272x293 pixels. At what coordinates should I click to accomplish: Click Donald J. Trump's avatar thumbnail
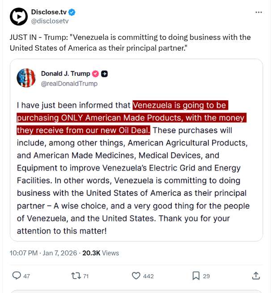pos(26,78)
